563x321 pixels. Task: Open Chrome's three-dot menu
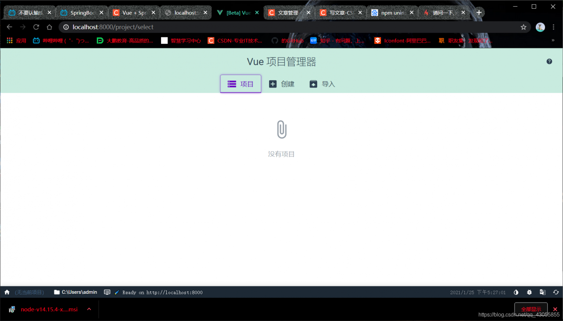pos(554,27)
